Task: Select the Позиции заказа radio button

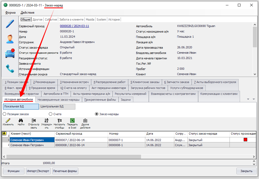Action: click(x=5, y=114)
